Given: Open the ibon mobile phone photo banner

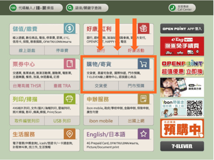Looking at the screenshot, I should coord(182,87).
